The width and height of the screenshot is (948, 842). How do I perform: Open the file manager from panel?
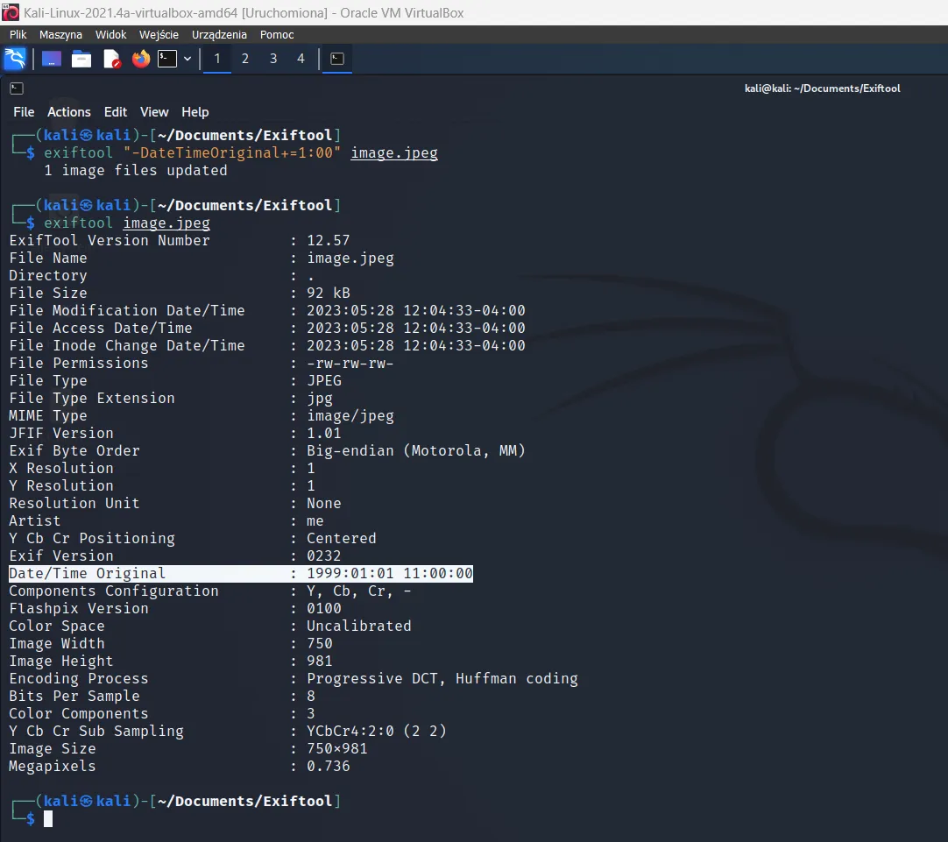coord(81,59)
